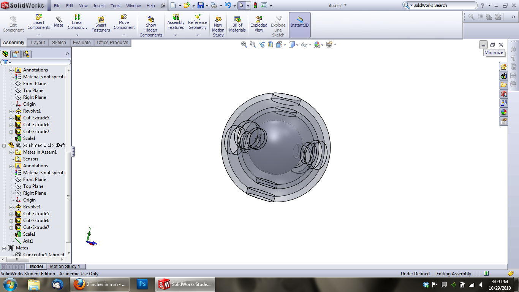Image resolution: width=519 pixels, height=292 pixels.
Task: Open the tree filter funnel dropdown
Action: coord(7,62)
